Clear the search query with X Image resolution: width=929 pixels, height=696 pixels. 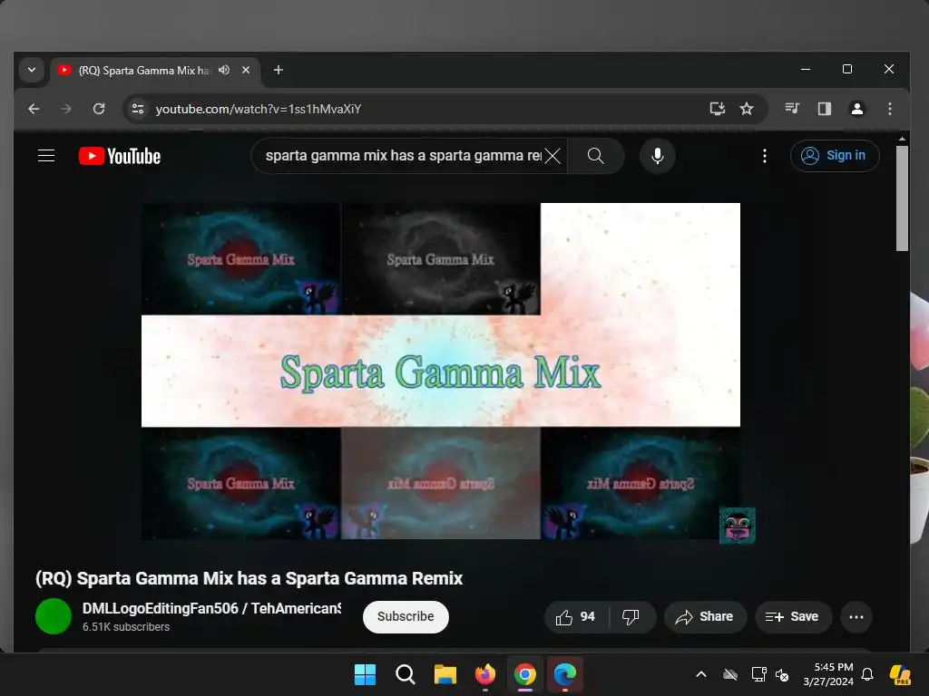point(553,156)
